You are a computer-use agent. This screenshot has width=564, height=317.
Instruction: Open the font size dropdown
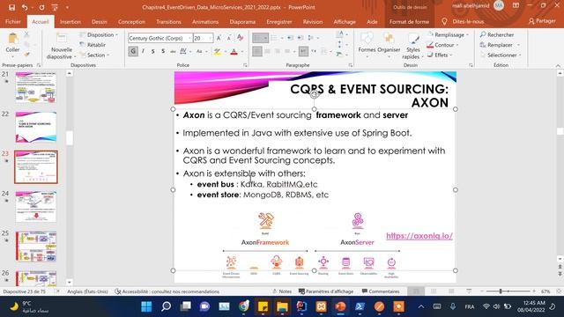point(211,38)
